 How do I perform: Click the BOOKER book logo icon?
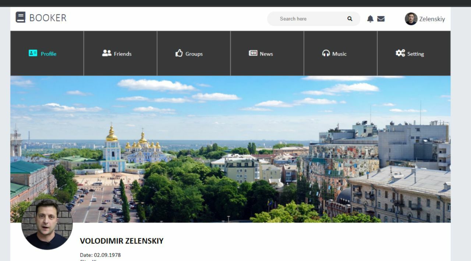(21, 17)
